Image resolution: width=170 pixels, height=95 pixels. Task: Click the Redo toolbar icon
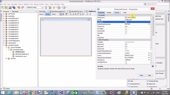click(23, 7)
